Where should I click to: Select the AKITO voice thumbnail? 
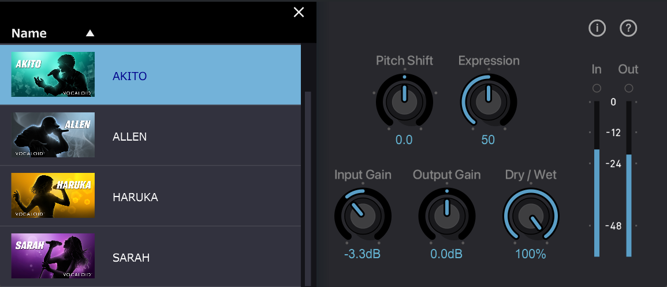[x=53, y=74]
